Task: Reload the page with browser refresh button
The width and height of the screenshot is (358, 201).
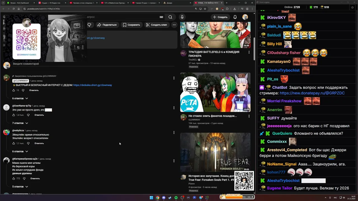Action: point(13,9)
